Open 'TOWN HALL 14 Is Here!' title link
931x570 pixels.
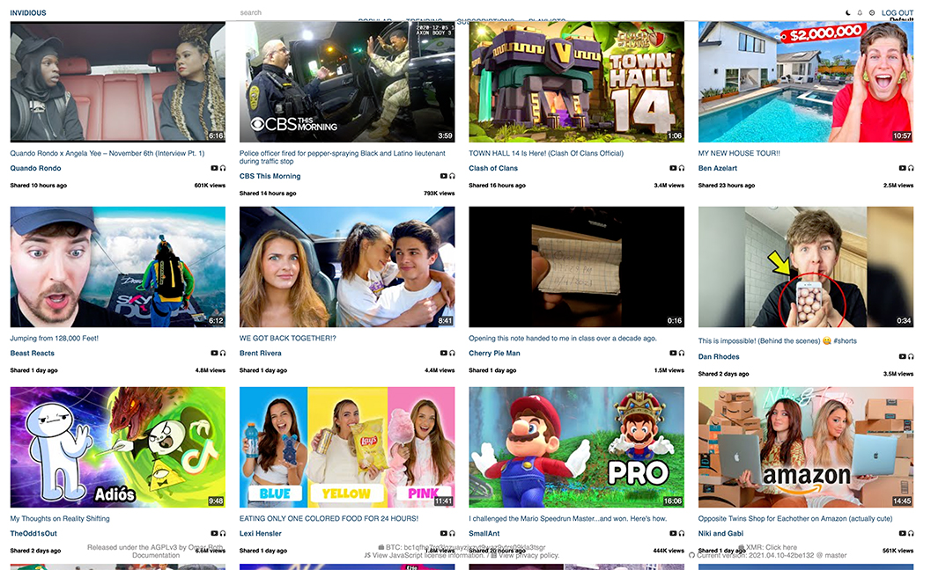coord(546,153)
